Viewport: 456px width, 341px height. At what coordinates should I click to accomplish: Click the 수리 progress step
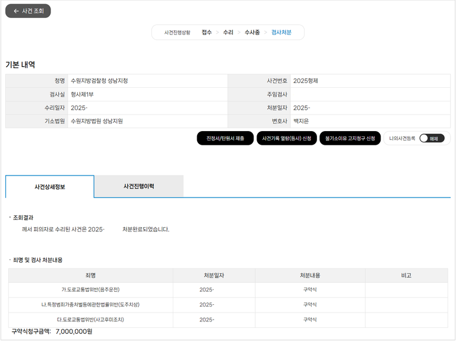pos(228,32)
